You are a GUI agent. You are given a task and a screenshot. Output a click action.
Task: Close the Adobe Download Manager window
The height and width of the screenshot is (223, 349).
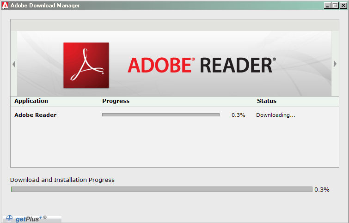point(343,6)
